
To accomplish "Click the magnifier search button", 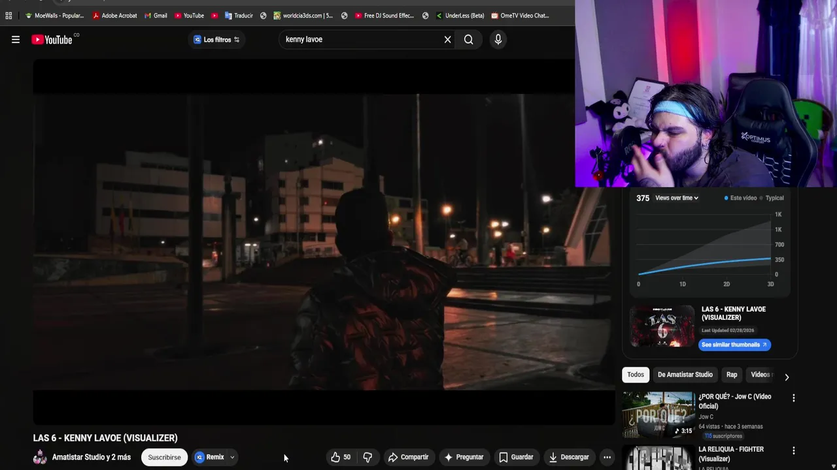I will tap(469, 40).
